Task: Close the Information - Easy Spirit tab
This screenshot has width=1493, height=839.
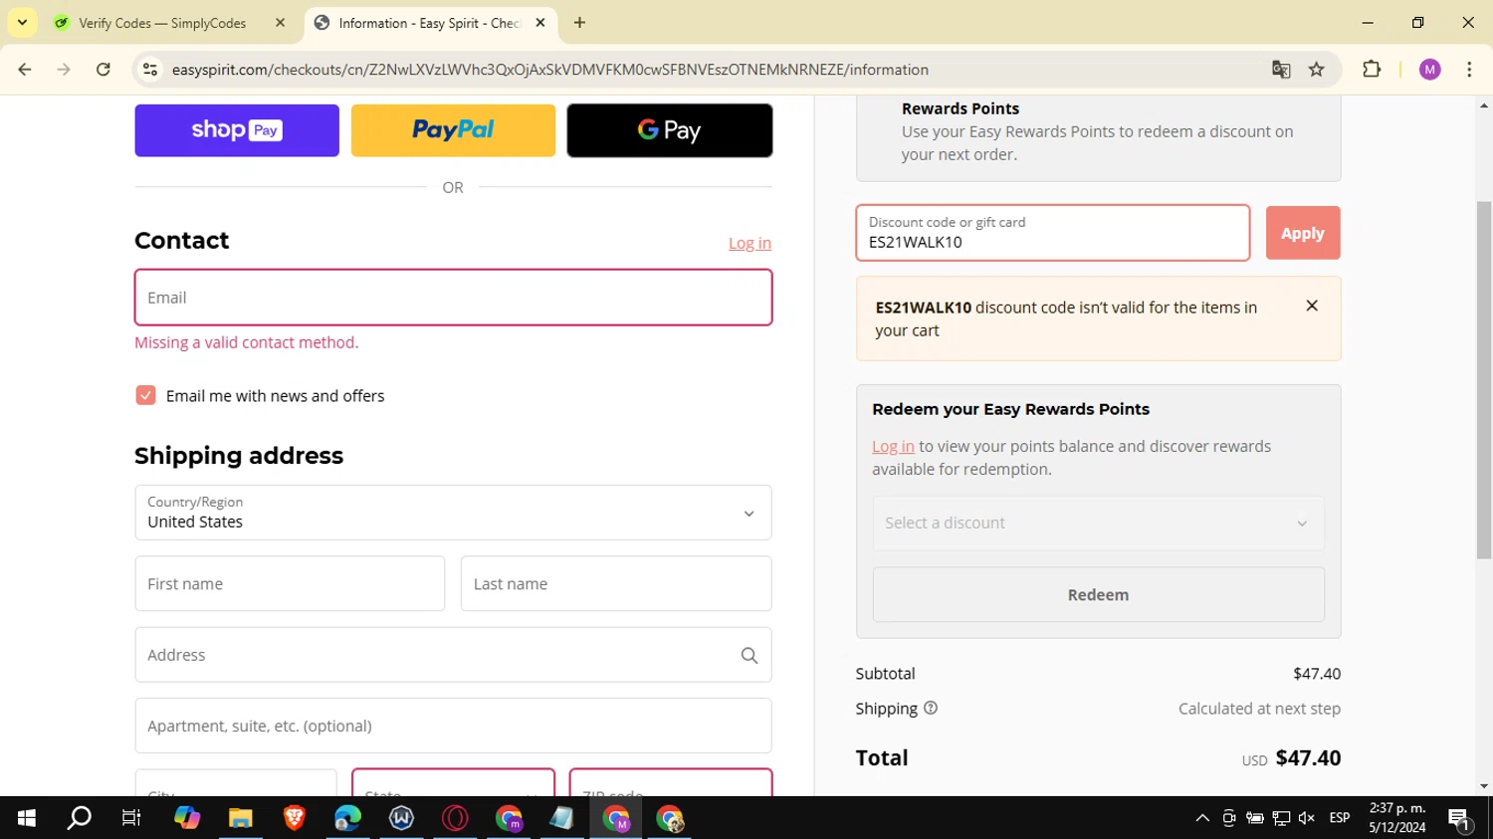Action: coord(540,22)
